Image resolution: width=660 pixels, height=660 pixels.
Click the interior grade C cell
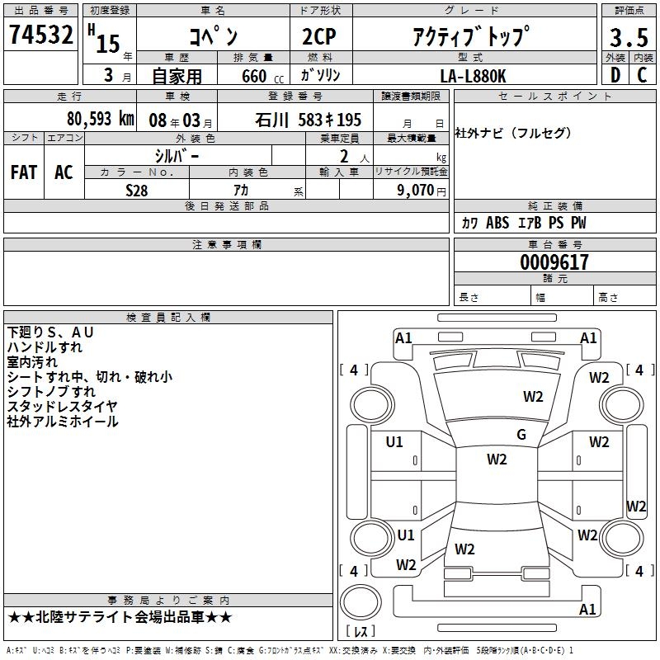click(x=643, y=75)
